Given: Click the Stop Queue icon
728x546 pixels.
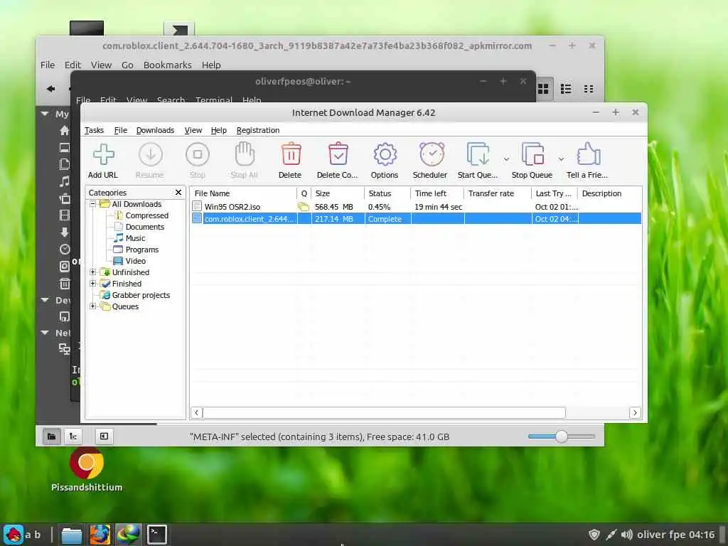Looking at the screenshot, I should (532, 154).
